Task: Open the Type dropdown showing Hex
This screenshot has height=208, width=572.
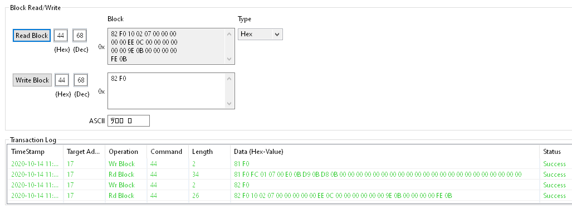Action: point(260,34)
